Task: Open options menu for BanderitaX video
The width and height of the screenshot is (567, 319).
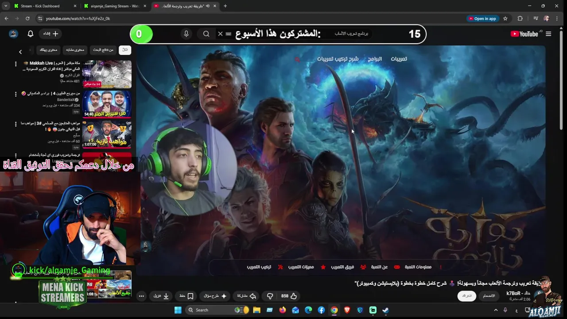Action: click(x=16, y=94)
